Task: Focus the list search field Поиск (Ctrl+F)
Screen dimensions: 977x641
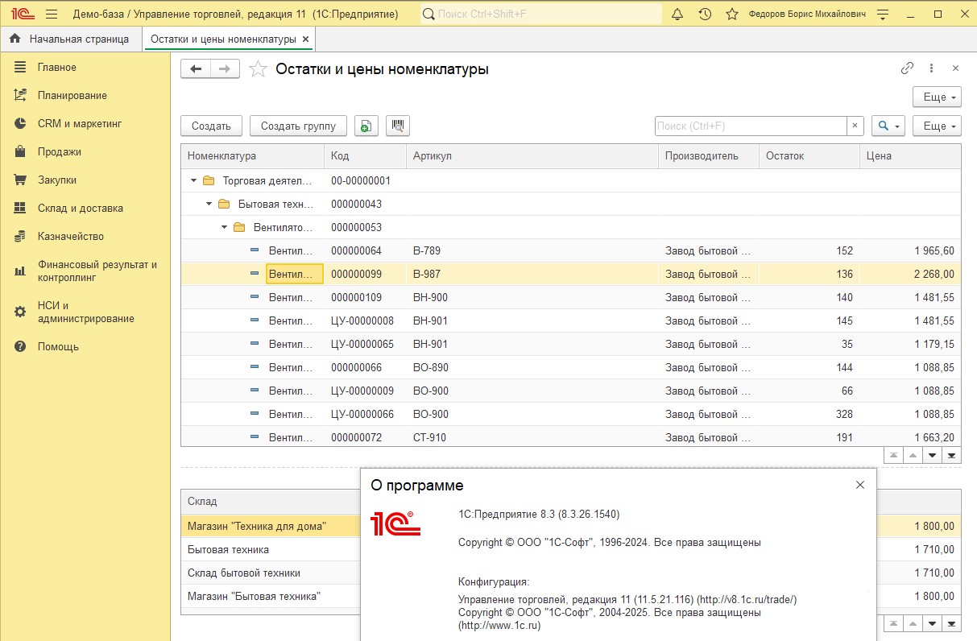Action: tap(751, 126)
